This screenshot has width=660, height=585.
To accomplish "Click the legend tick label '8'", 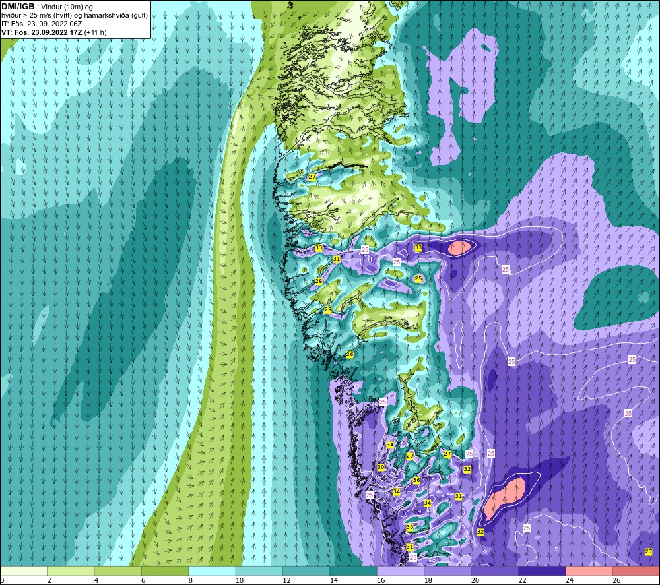I will (191, 581).
